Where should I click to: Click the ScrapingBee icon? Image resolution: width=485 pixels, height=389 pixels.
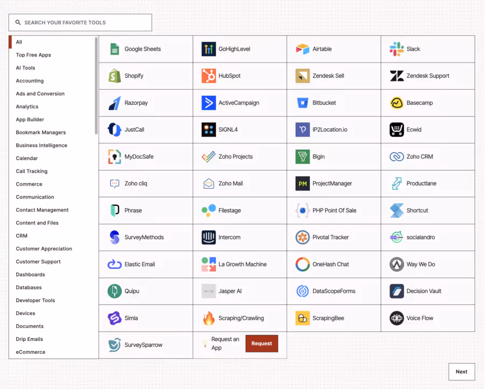coord(302,318)
